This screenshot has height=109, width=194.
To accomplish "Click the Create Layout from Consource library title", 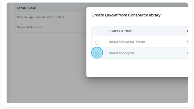I will [x=126, y=15].
